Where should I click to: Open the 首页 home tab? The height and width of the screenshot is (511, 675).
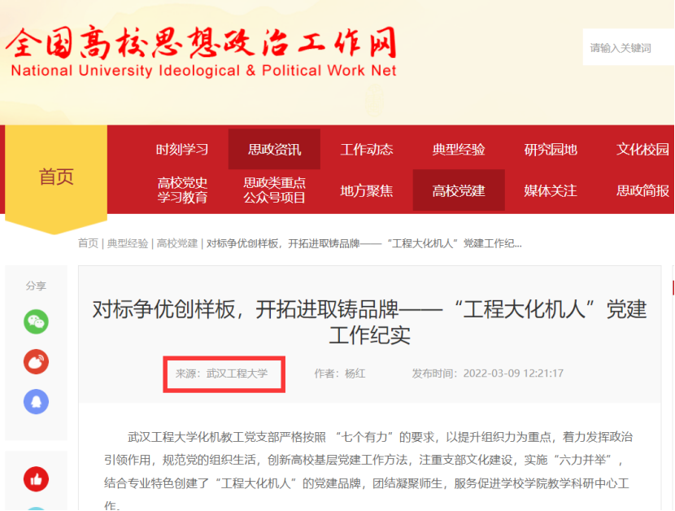(56, 177)
